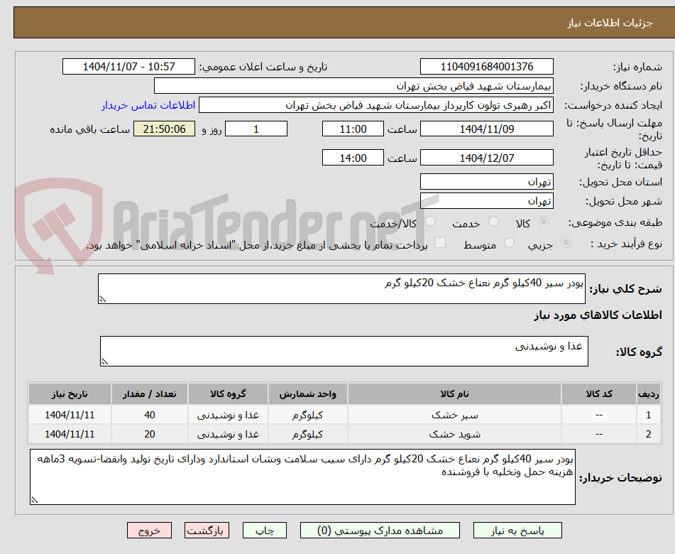The image size is (675, 554).
Task: Select the خدمت radio button
Action: 493,222
